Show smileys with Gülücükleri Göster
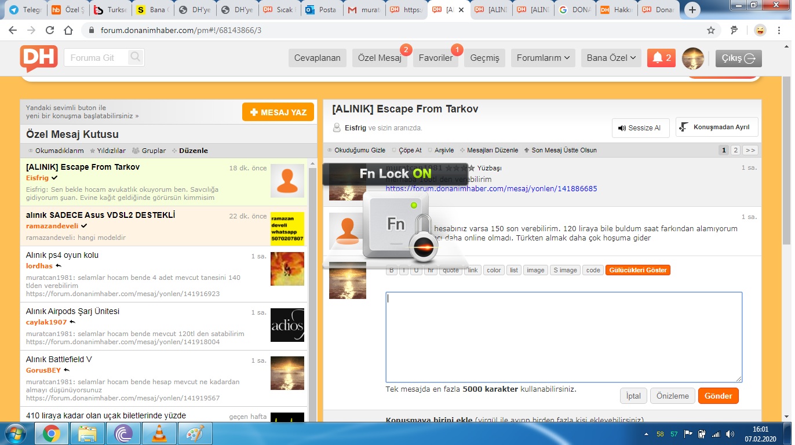795x445 pixels. (637, 270)
